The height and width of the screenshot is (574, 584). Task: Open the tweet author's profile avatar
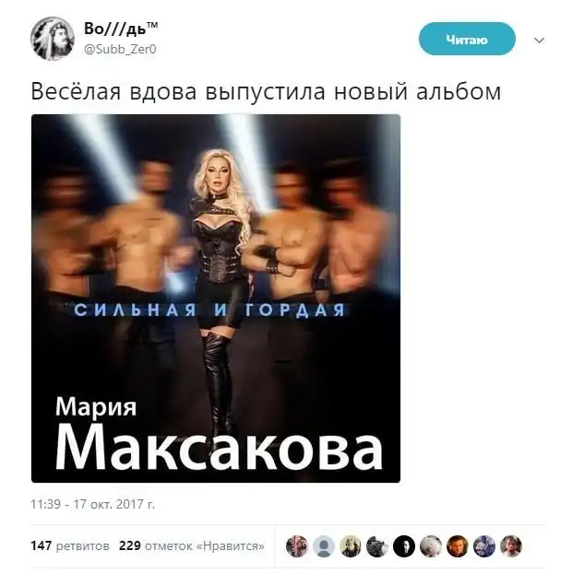coord(53,39)
